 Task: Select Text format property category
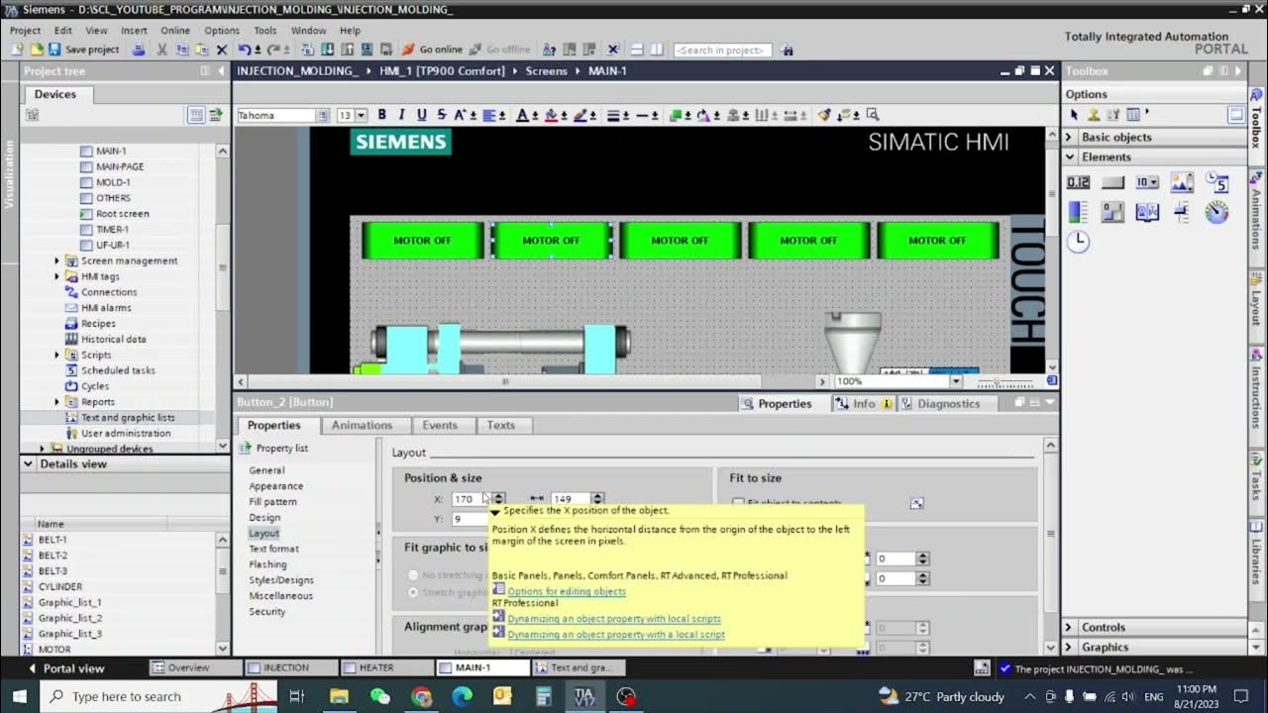(273, 549)
